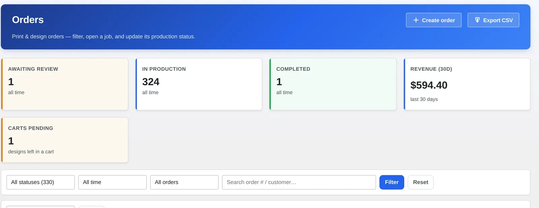The image size is (539, 208).
Task: Open the Completed stat card
Action: [333, 84]
